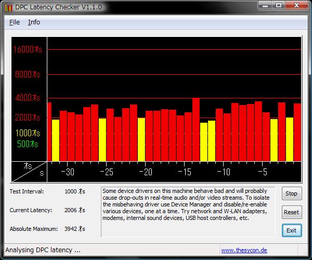Click the green 500 axis label
The image size is (312, 260).
click(x=28, y=144)
